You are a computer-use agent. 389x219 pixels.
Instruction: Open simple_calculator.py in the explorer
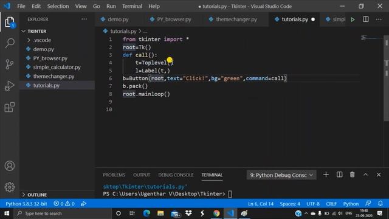[x=57, y=67]
